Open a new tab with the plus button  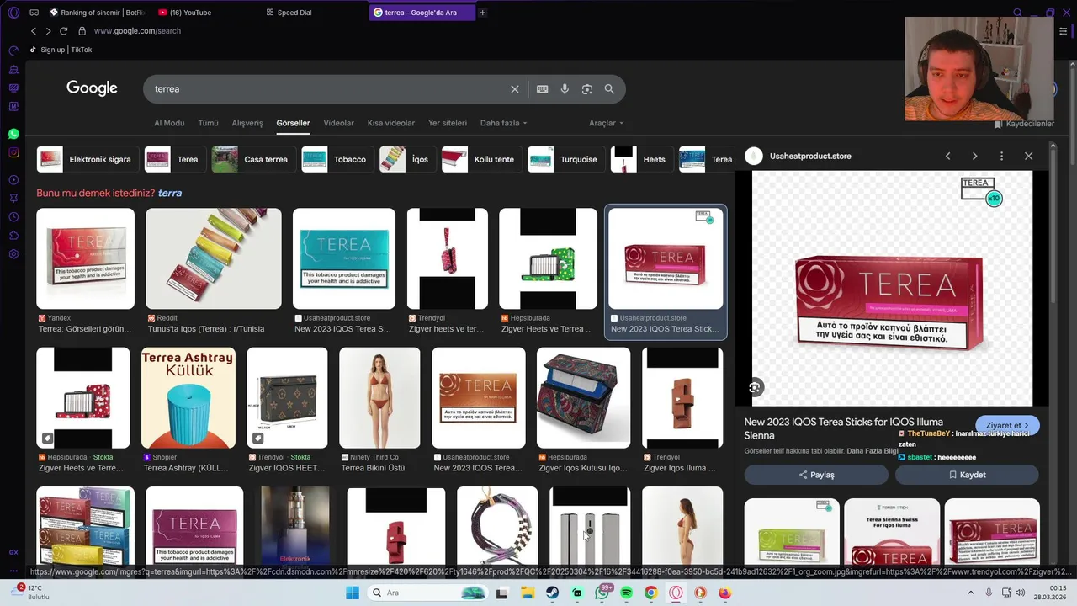[482, 13]
